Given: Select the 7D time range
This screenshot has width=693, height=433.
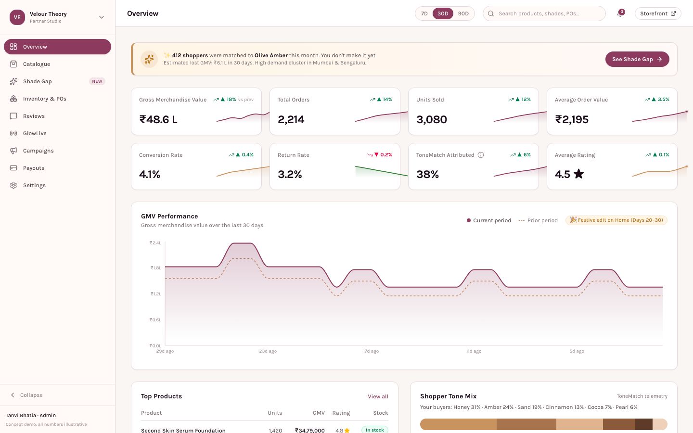Looking at the screenshot, I should (x=424, y=13).
